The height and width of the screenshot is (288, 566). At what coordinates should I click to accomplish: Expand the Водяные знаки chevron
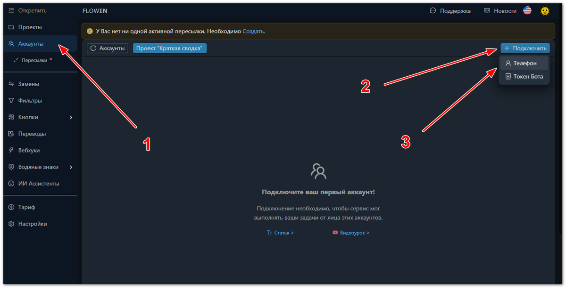tap(71, 167)
